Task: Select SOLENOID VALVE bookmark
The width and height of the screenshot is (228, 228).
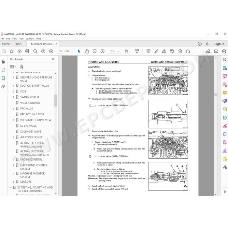Action: 31,132
